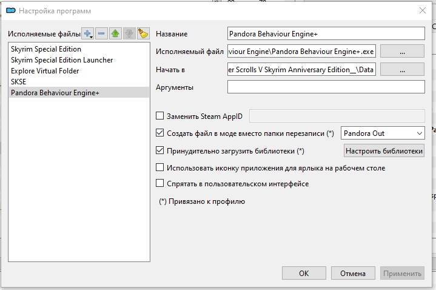Click the Отмена button
The image size is (436, 290).
(353, 273)
